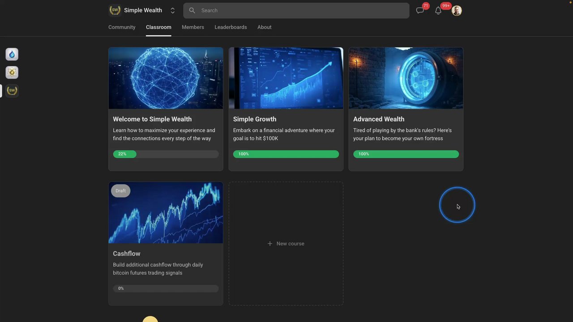Open the chat messages icon showing 71
Screen dimensions: 573x322
419,10
